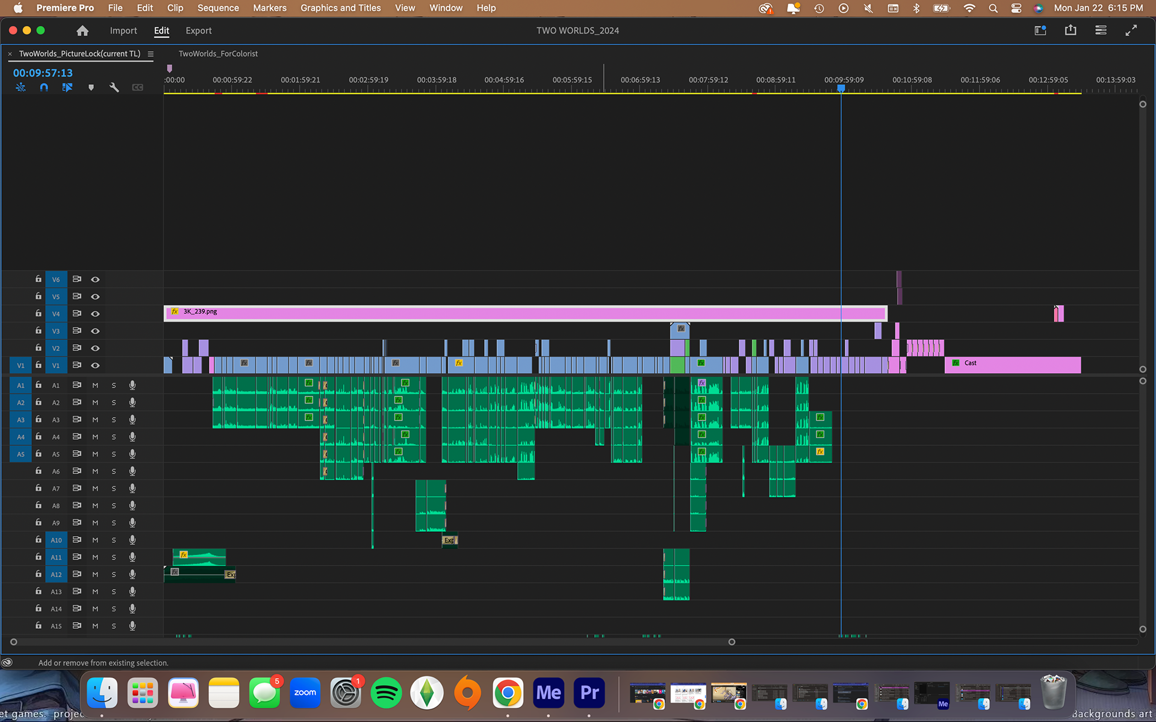
Task: Toggle Linked Selection icon
Action: point(67,87)
